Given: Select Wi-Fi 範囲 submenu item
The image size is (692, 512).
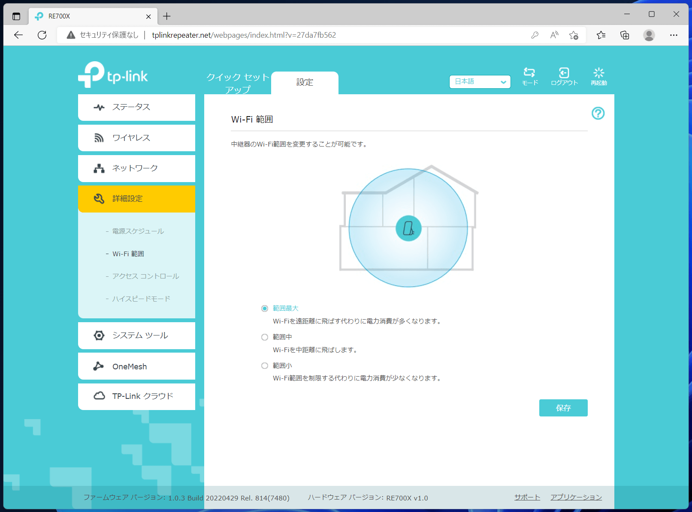Looking at the screenshot, I should (x=128, y=254).
